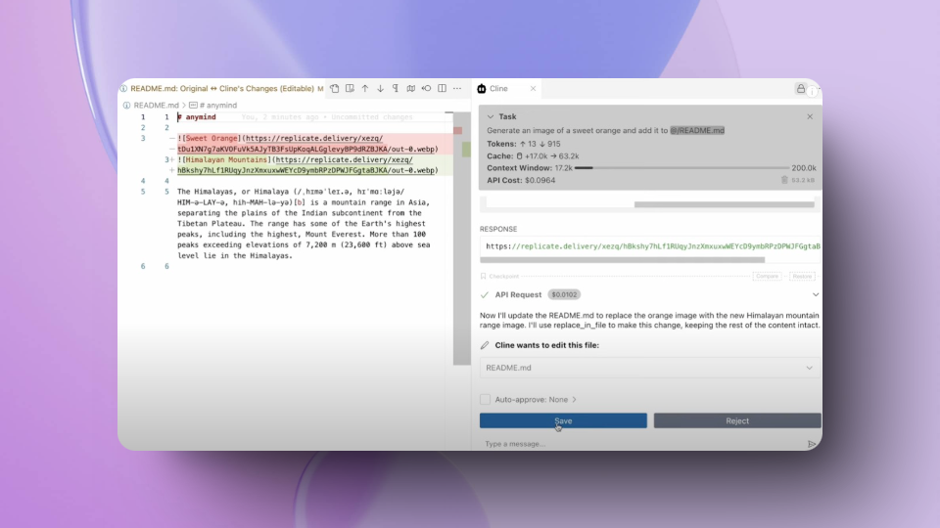Viewport: 940px width, 528px height.
Task: Go to previous change with up arrow
Action: (x=365, y=88)
